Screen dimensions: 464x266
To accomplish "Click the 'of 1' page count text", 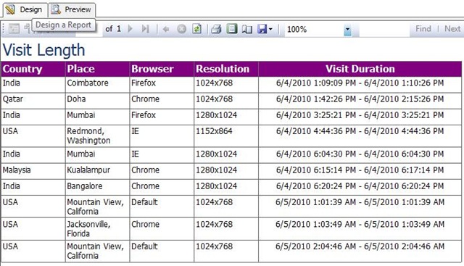I will click(113, 29).
